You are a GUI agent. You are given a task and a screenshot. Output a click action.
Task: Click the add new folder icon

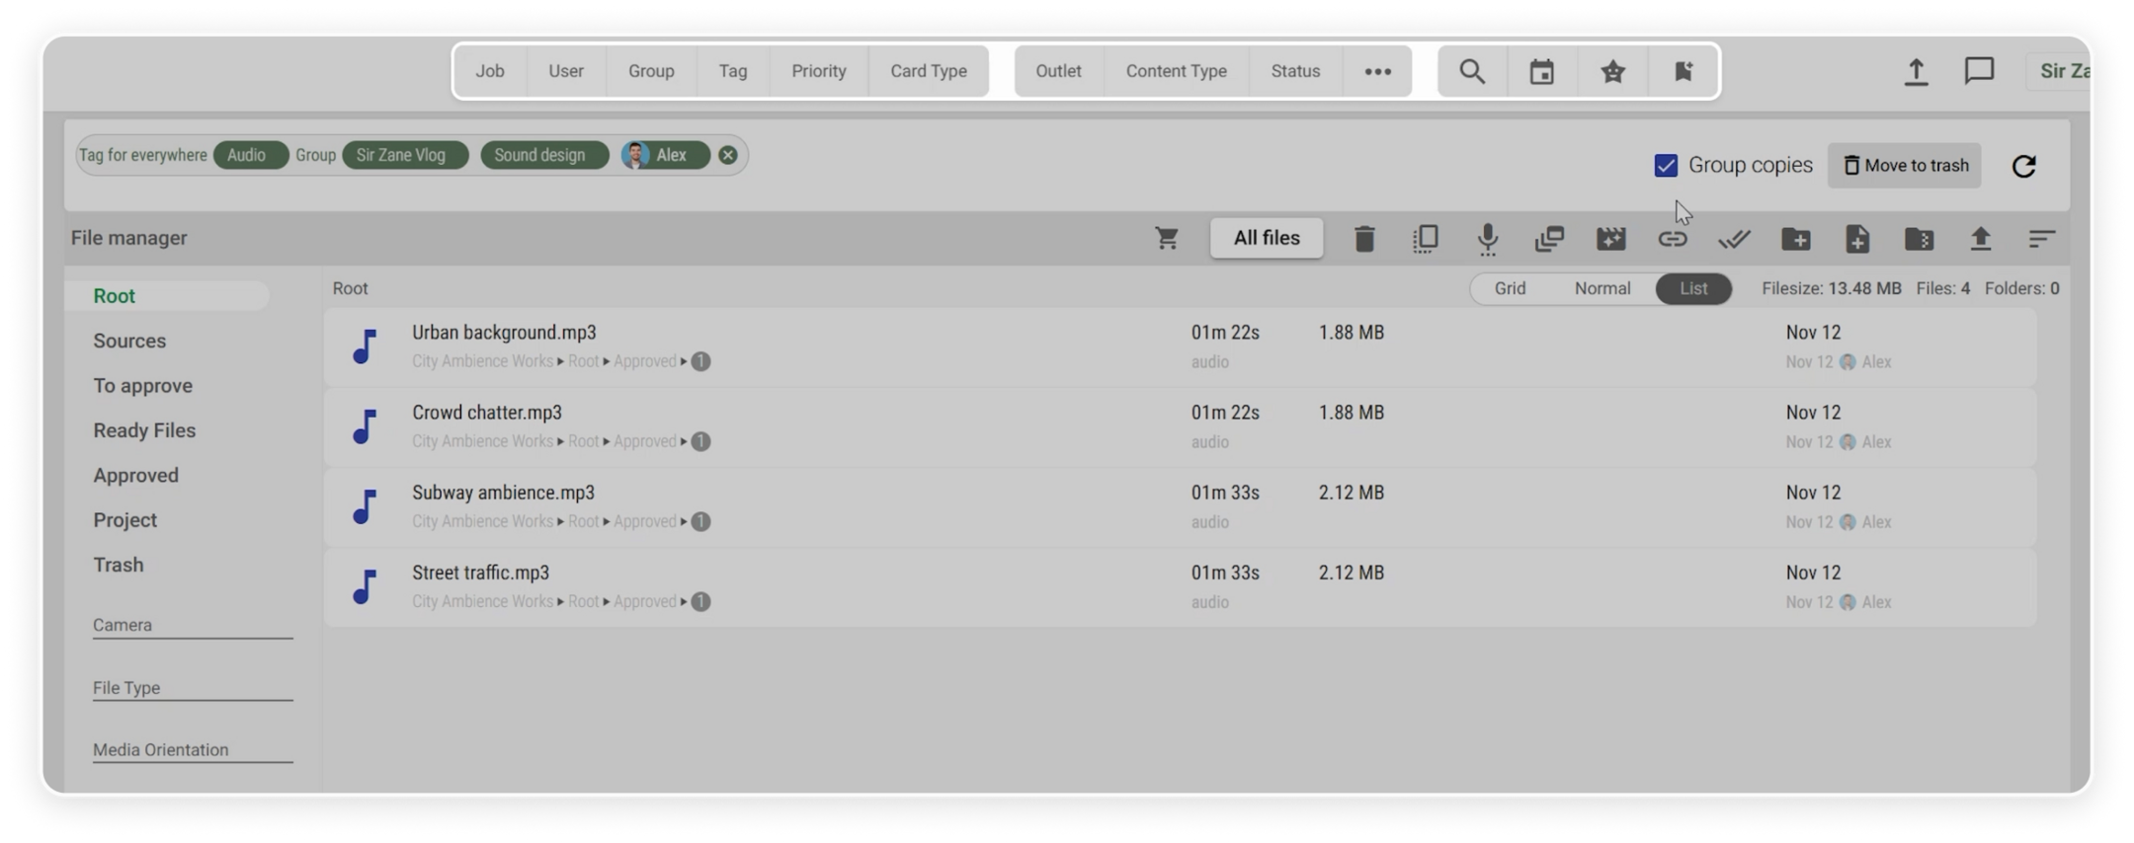pyautogui.click(x=1795, y=239)
